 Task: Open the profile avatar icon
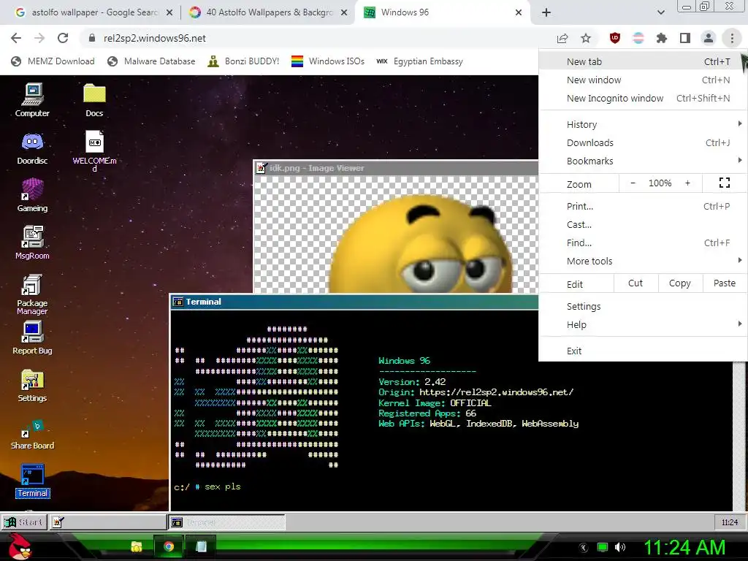709,38
